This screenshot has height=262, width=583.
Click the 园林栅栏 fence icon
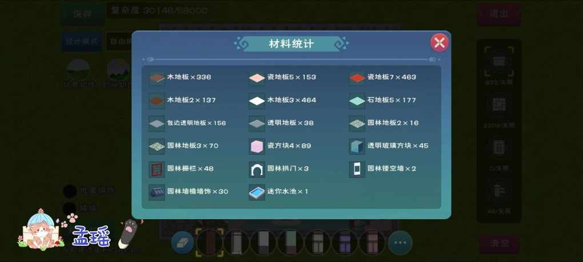coord(157,169)
